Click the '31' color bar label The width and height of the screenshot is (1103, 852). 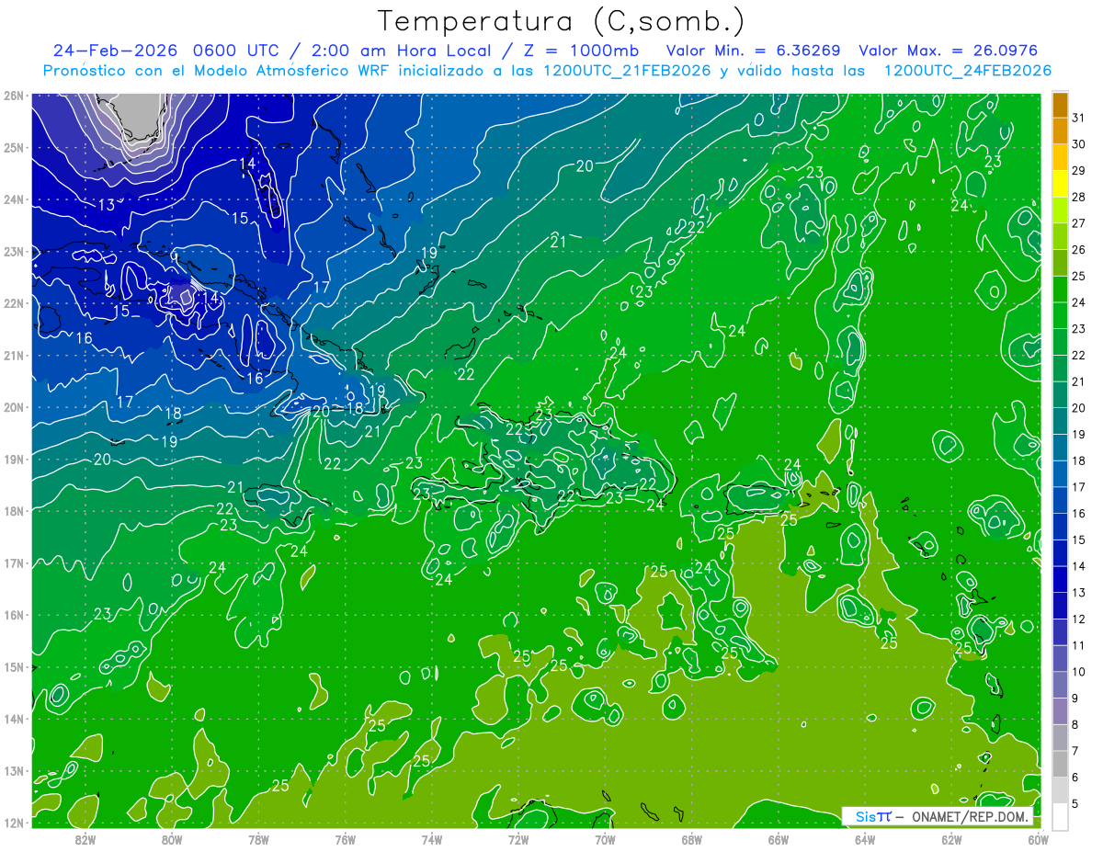tap(1079, 118)
